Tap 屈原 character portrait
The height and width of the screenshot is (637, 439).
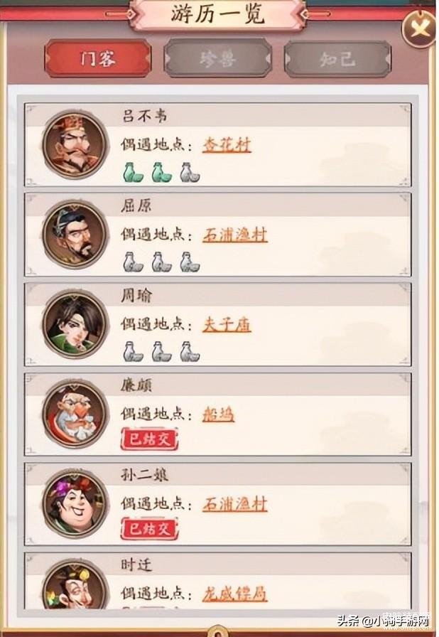point(75,235)
